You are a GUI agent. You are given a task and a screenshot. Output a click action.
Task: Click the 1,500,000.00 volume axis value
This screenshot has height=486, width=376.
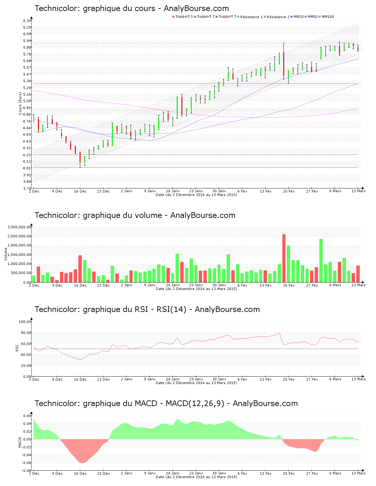coord(19,255)
